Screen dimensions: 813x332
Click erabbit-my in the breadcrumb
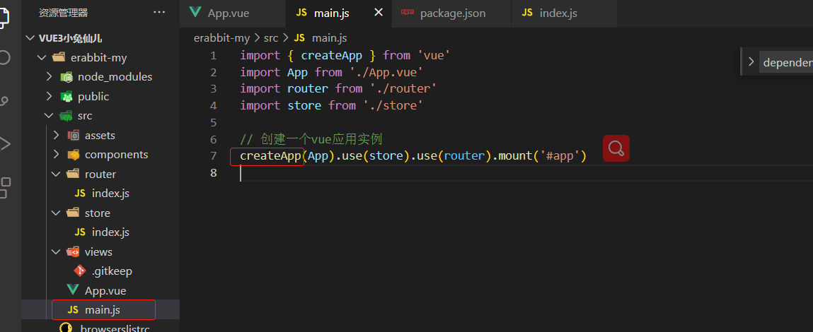pyautogui.click(x=221, y=38)
